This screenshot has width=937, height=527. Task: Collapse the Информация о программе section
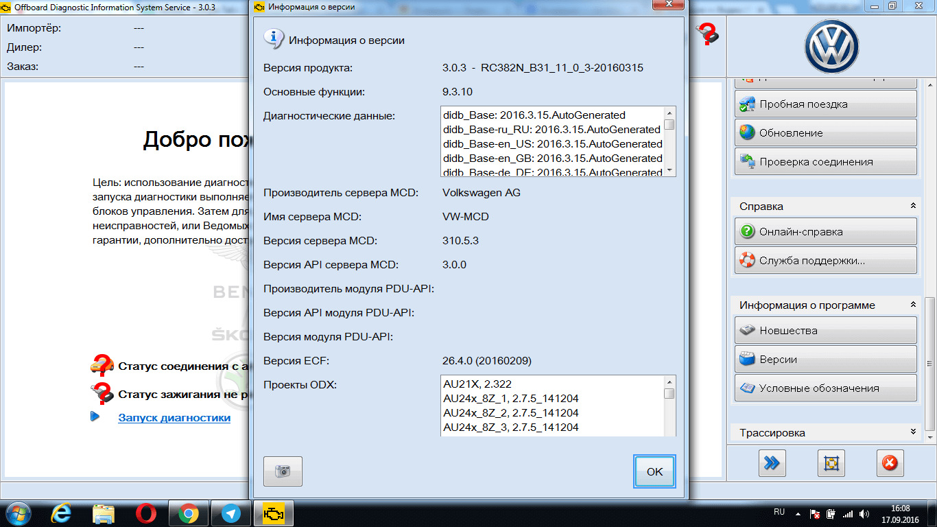pos(913,305)
